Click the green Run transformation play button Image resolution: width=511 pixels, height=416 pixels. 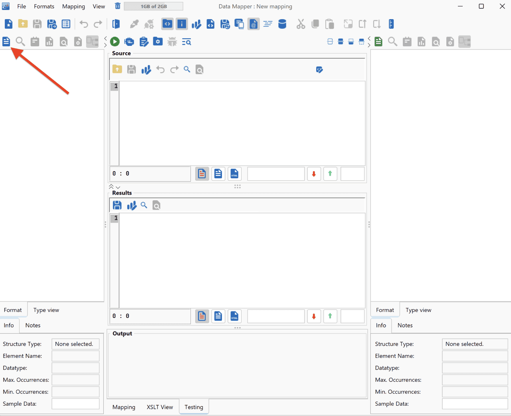click(115, 41)
